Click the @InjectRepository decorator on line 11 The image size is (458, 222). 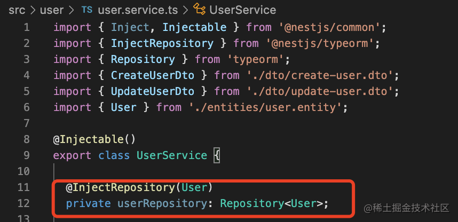123,187
